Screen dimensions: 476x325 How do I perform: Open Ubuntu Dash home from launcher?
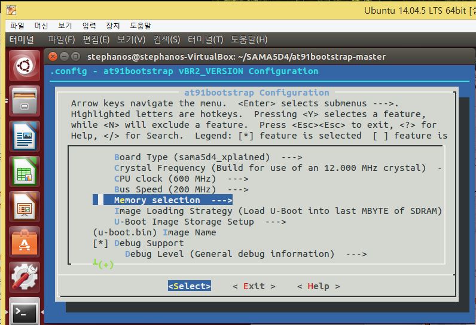pos(25,66)
